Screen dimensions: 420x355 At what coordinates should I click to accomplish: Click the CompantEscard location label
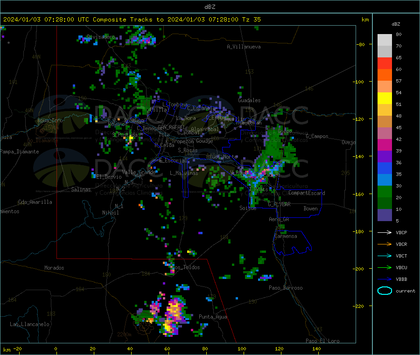[x=307, y=193]
